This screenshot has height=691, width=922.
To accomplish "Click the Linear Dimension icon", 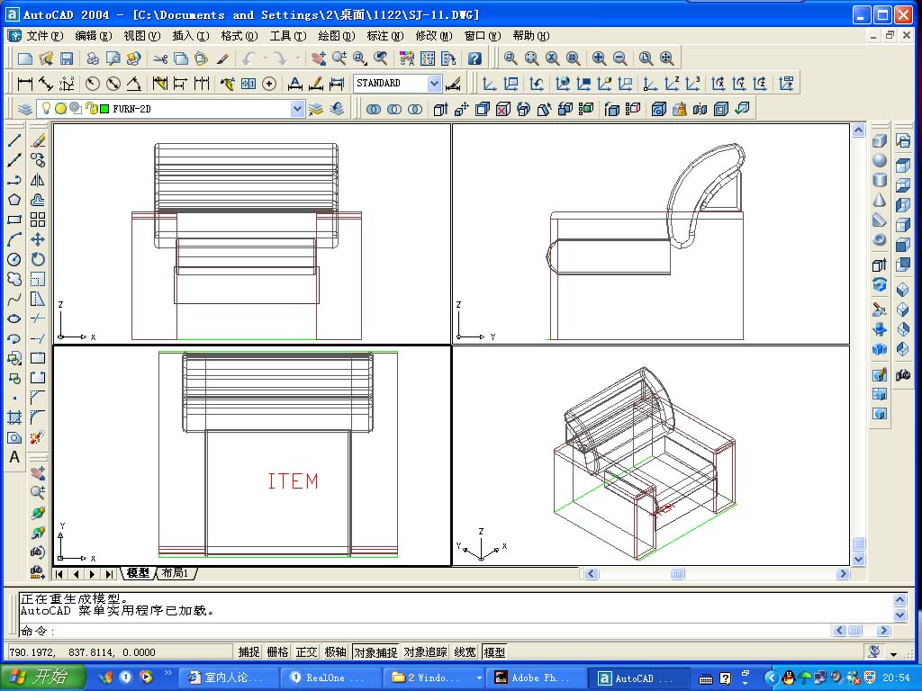I will 25,84.
